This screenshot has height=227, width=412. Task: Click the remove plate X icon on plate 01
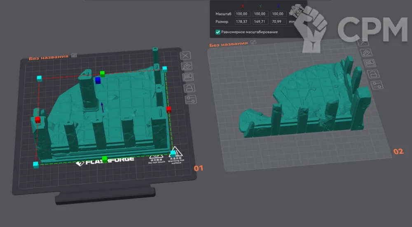(186, 56)
